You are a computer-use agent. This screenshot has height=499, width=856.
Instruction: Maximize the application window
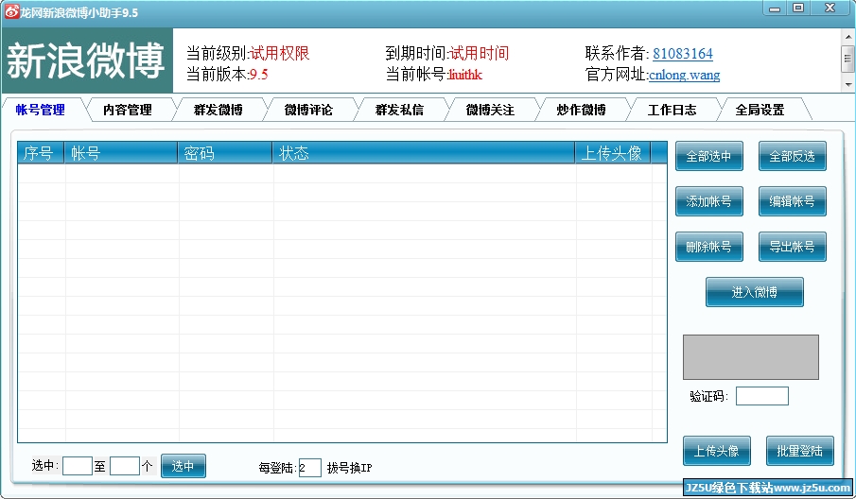tap(798, 9)
